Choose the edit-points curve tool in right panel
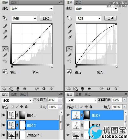128x140 pixels. click(x=70, y=49)
